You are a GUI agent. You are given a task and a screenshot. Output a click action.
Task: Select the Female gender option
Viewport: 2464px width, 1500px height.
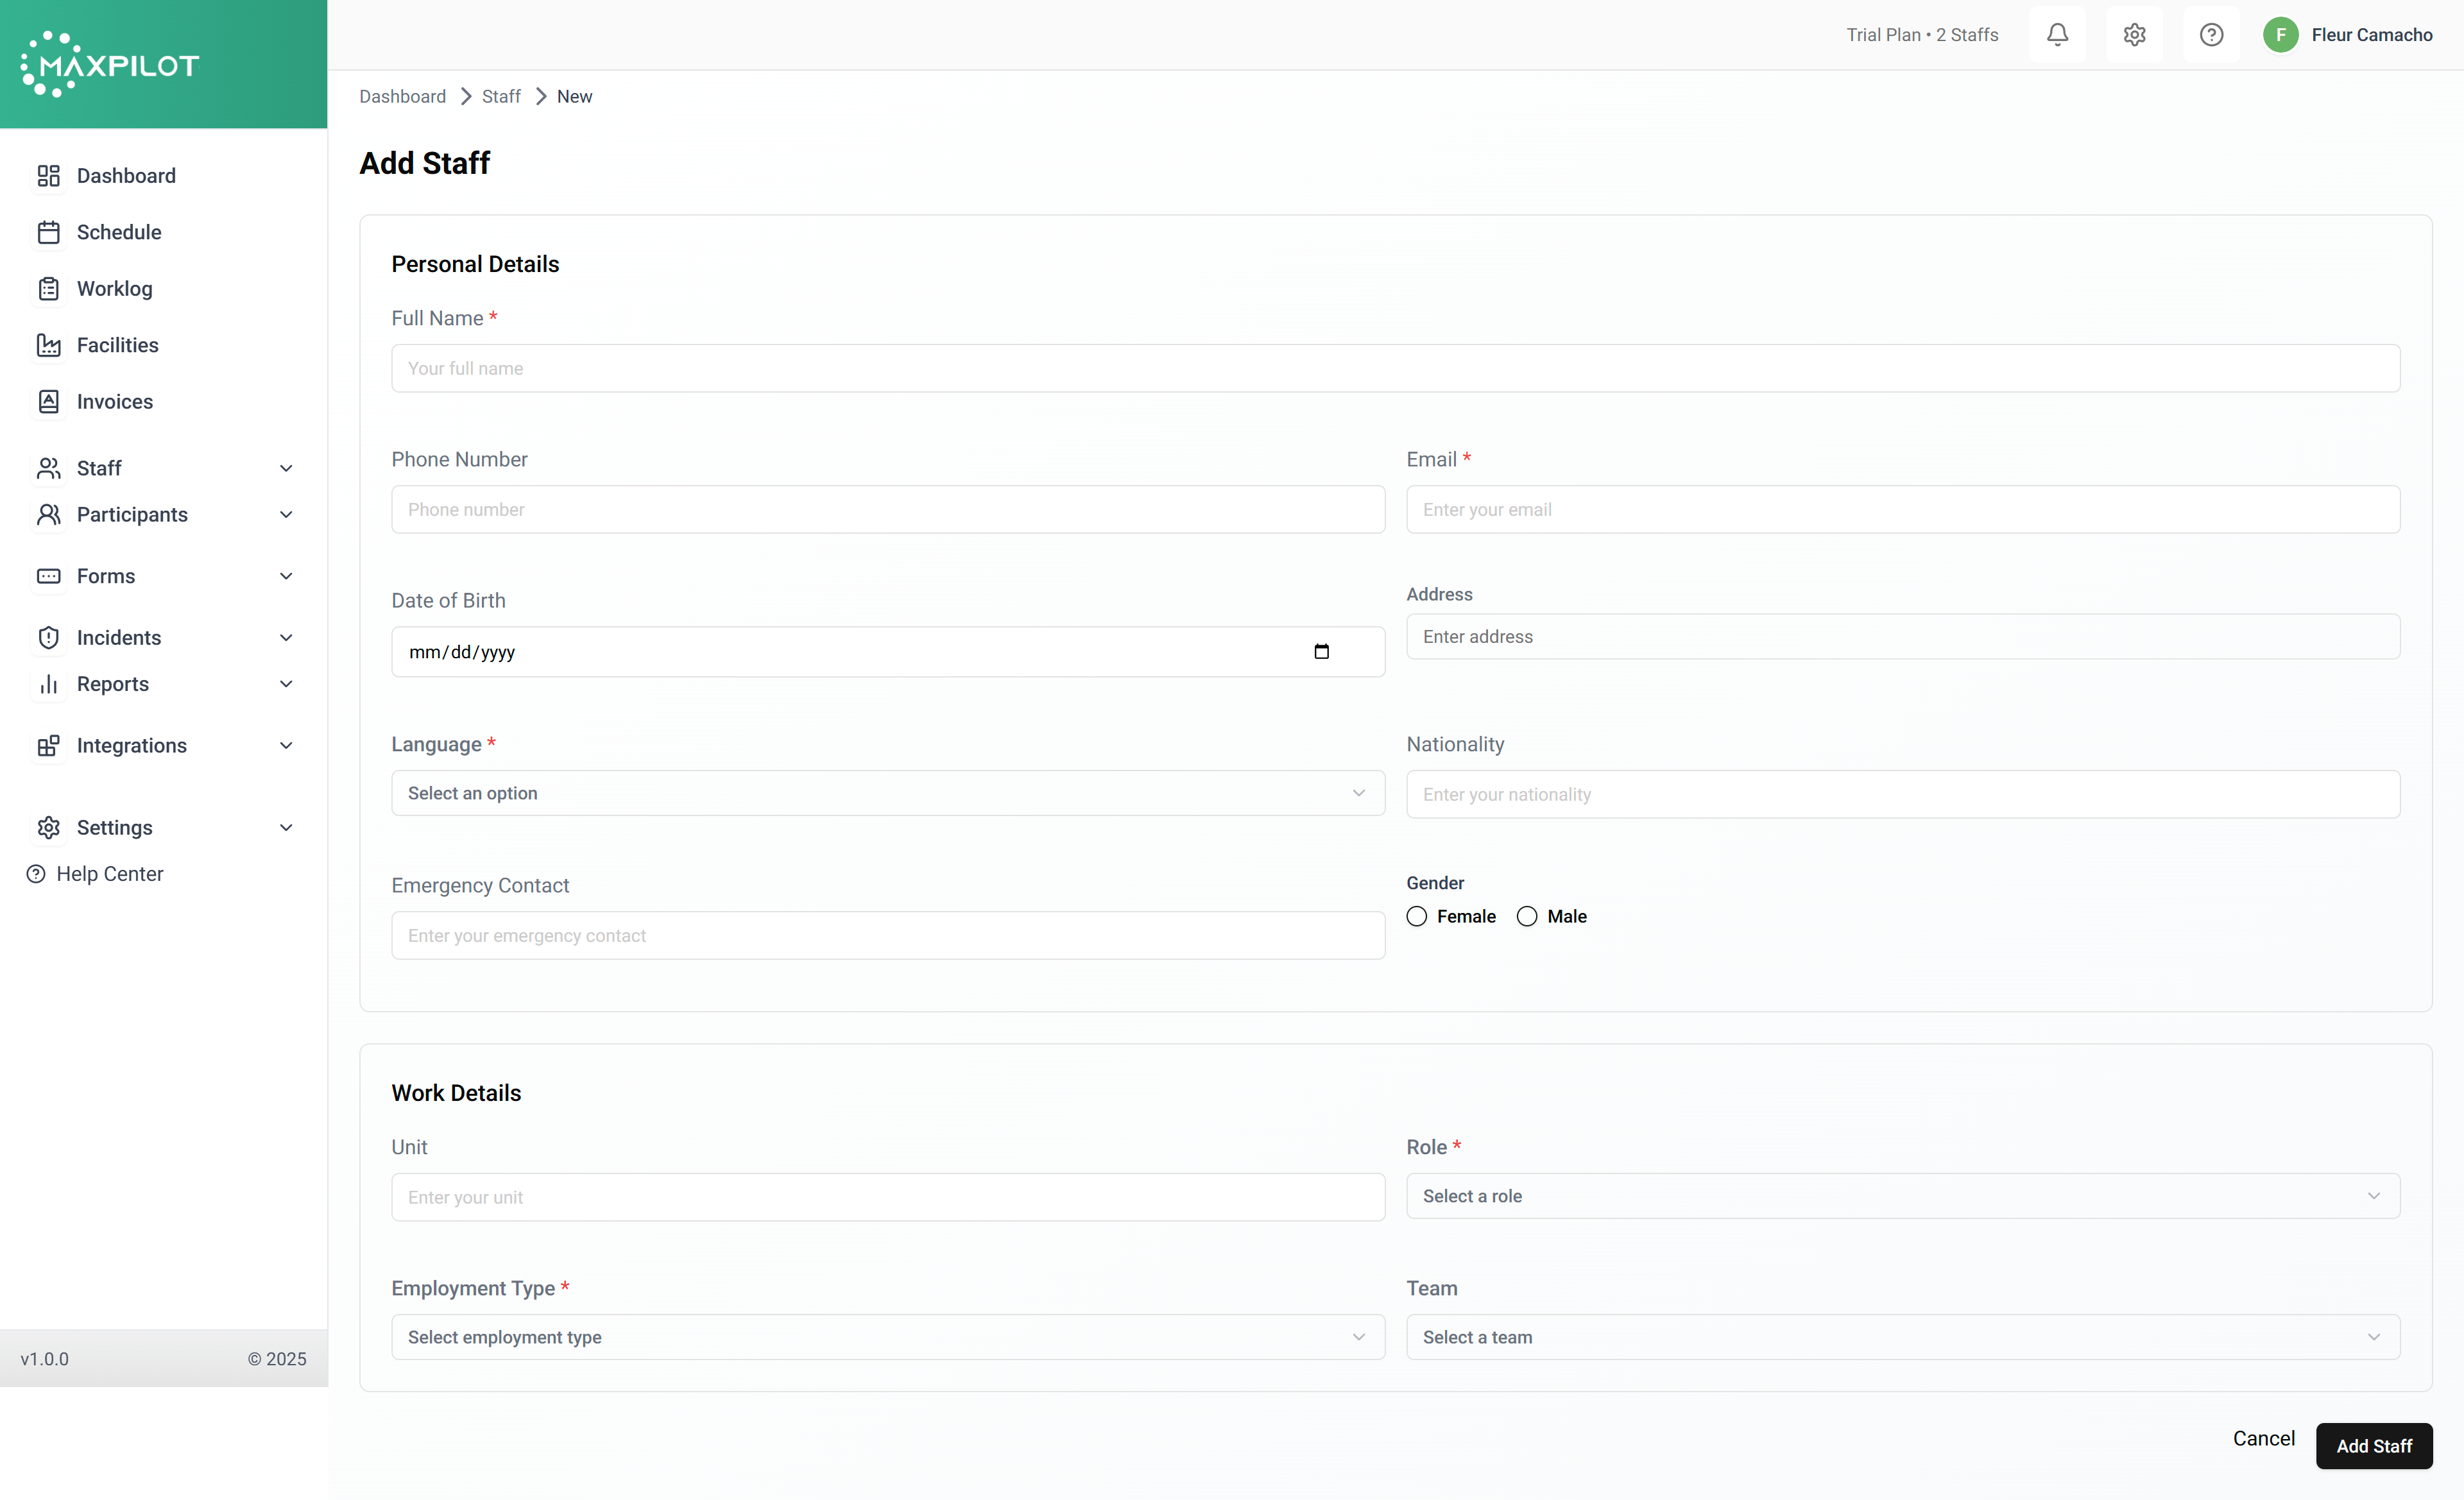1417,917
